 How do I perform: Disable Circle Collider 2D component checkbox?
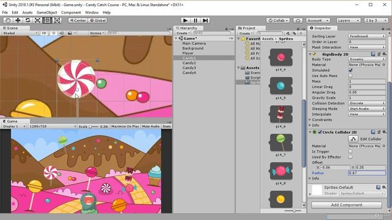pos(320,132)
